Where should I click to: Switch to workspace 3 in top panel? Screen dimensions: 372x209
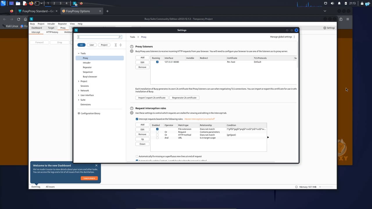pyautogui.click(x=60, y=3)
